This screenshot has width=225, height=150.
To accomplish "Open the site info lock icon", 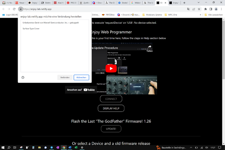I will pos(21,9).
